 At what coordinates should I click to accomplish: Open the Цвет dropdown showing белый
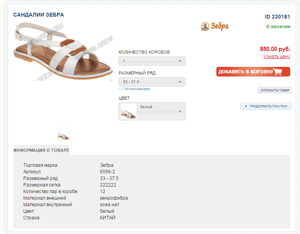pos(152,111)
